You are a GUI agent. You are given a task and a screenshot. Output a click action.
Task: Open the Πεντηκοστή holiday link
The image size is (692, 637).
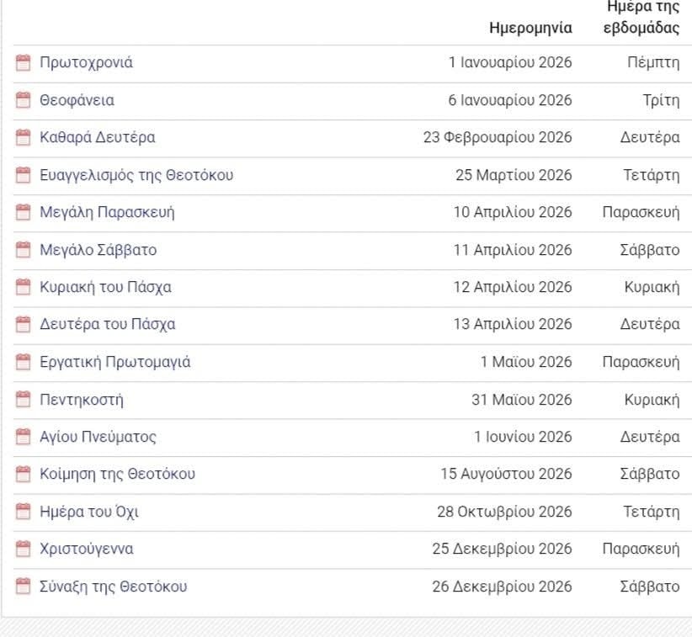point(82,400)
